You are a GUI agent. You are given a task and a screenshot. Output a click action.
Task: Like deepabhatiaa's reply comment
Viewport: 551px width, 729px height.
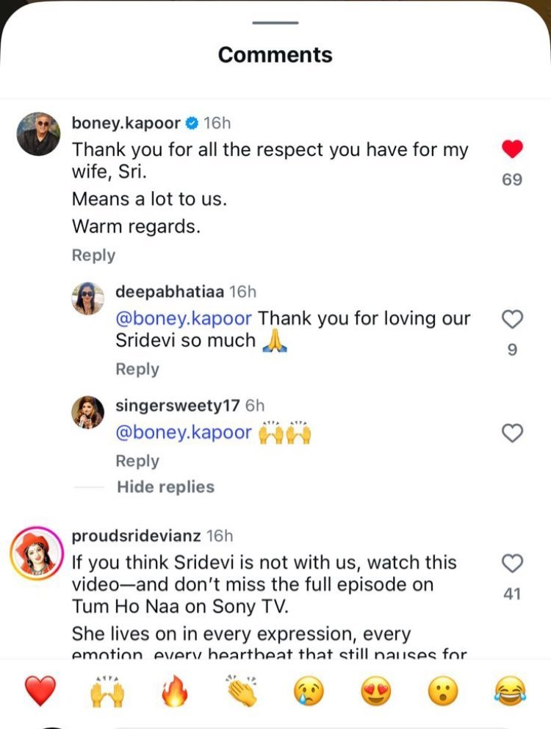pyautogui.click(x=512, y=319)
